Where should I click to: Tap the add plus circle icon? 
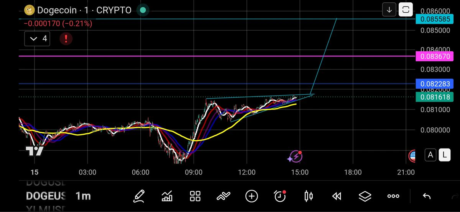251,196
